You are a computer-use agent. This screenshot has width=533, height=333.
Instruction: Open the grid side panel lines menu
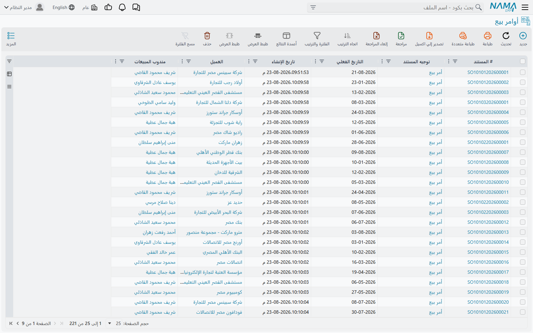[9, 87]
